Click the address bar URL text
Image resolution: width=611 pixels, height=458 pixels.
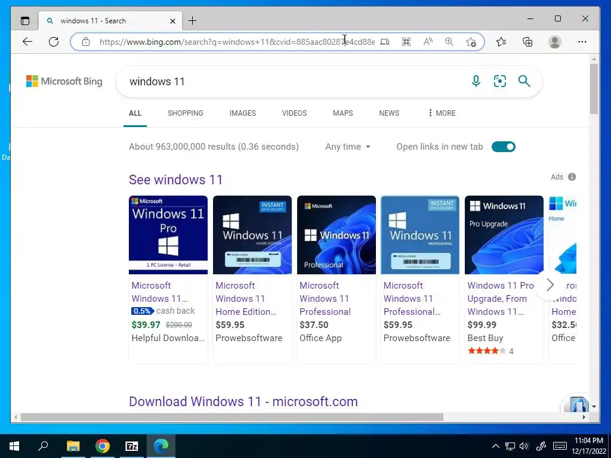237,42
